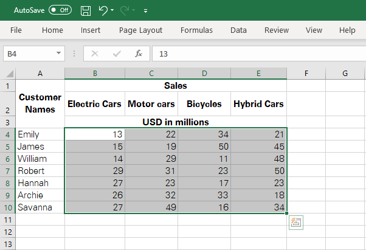Click the formula bar input showing 13
366x250 pixels.
point(259,54)
